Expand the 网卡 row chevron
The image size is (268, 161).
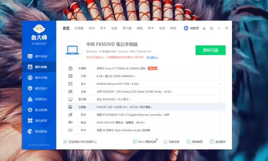click(x=221, y=115)
